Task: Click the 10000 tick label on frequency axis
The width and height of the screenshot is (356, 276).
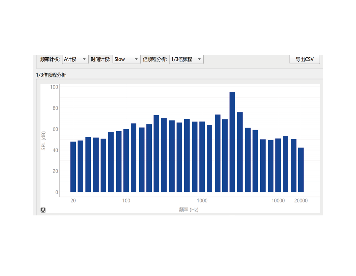Action: (x=278, y=201)
